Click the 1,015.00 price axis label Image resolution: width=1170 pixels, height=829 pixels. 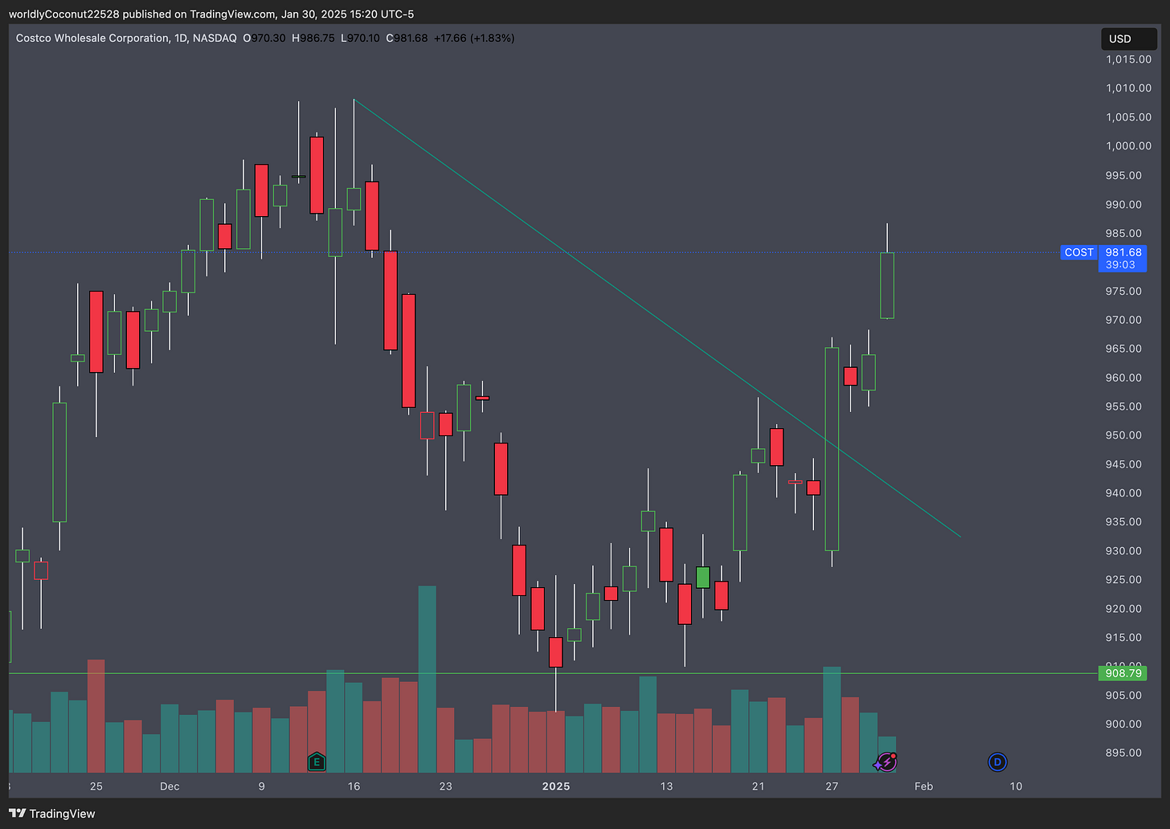[x=1128, y=59]
